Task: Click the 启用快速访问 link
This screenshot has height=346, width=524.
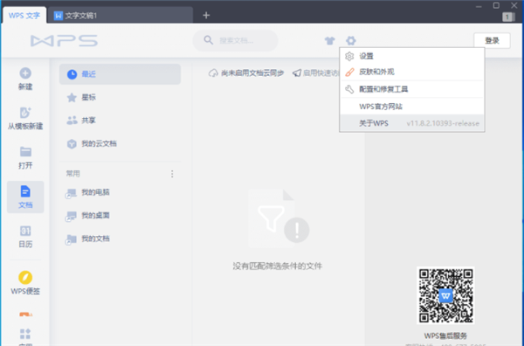Action: pos(315,73)
